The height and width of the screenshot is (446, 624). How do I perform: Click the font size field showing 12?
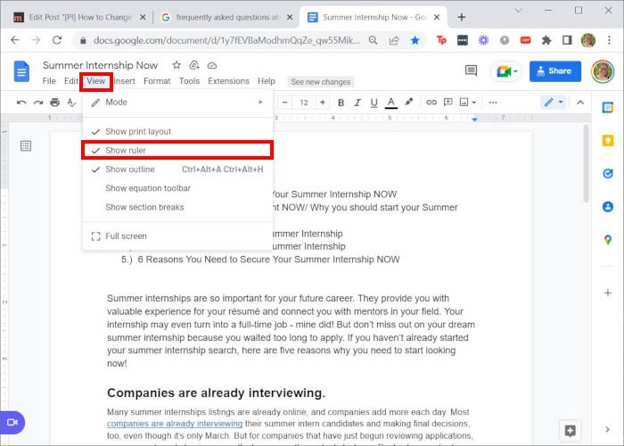(x=304, y=103)
